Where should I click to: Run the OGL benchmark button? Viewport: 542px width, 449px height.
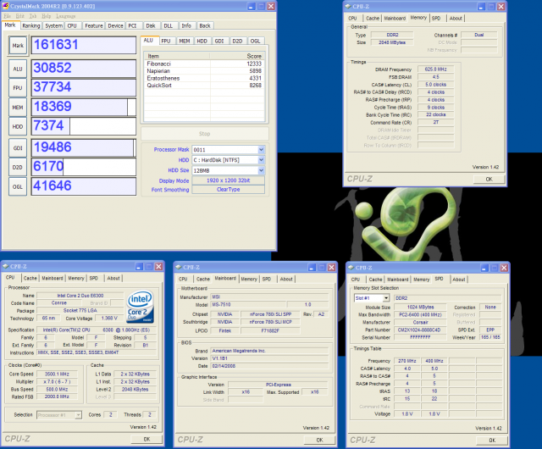coord(18,186)
